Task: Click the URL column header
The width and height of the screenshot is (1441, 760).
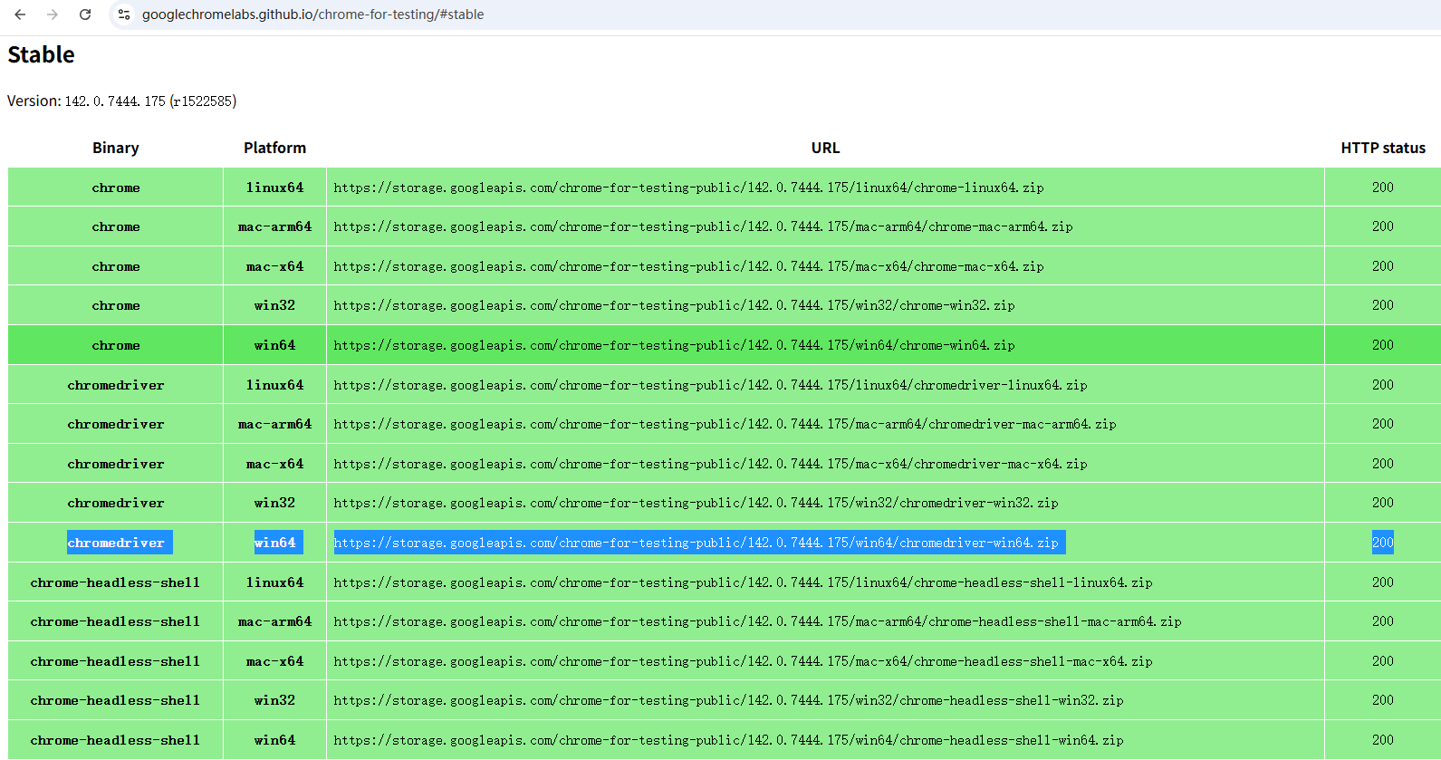Action: tap(825, 148)
